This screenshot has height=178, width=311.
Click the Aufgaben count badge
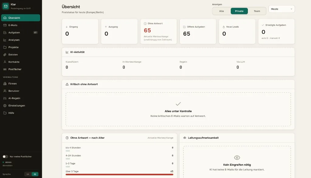click(35, 32)
